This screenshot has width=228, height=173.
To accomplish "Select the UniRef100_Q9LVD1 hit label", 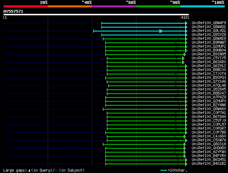I will tap(209, 31).
